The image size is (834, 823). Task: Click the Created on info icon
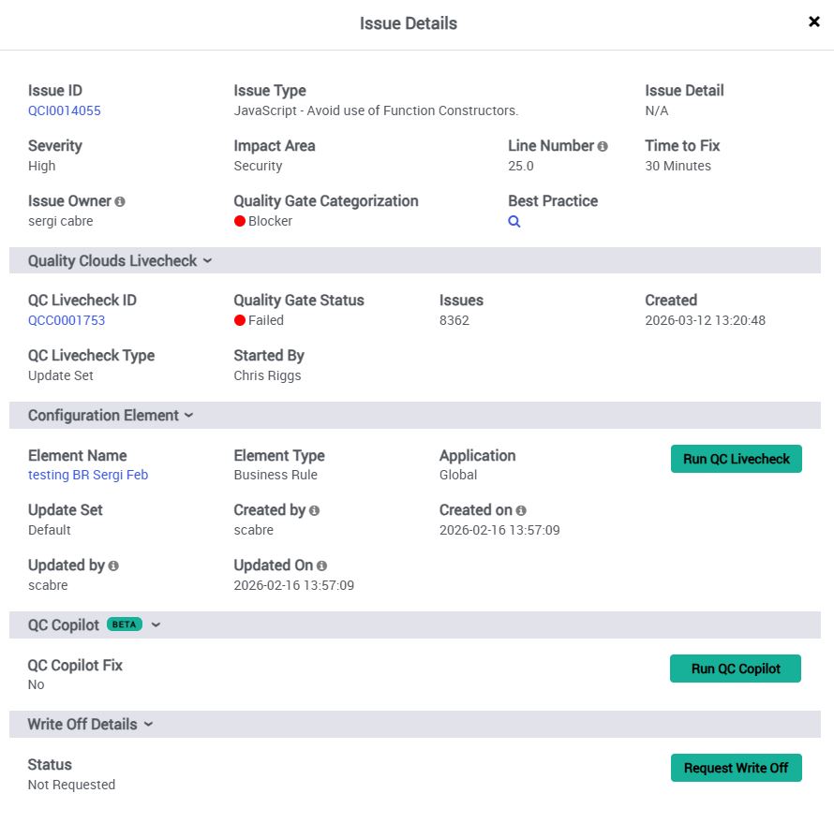[521, 511]
